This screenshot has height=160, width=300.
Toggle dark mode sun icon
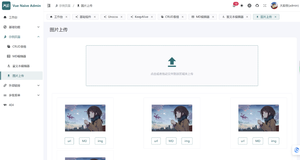pyautogui.click(x=242, y=5)
